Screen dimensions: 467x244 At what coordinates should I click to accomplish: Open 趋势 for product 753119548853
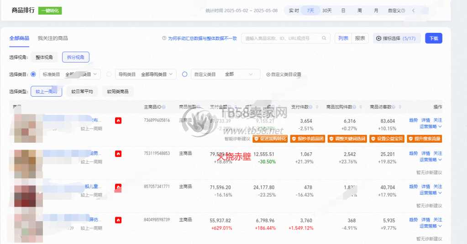(414, 153)
